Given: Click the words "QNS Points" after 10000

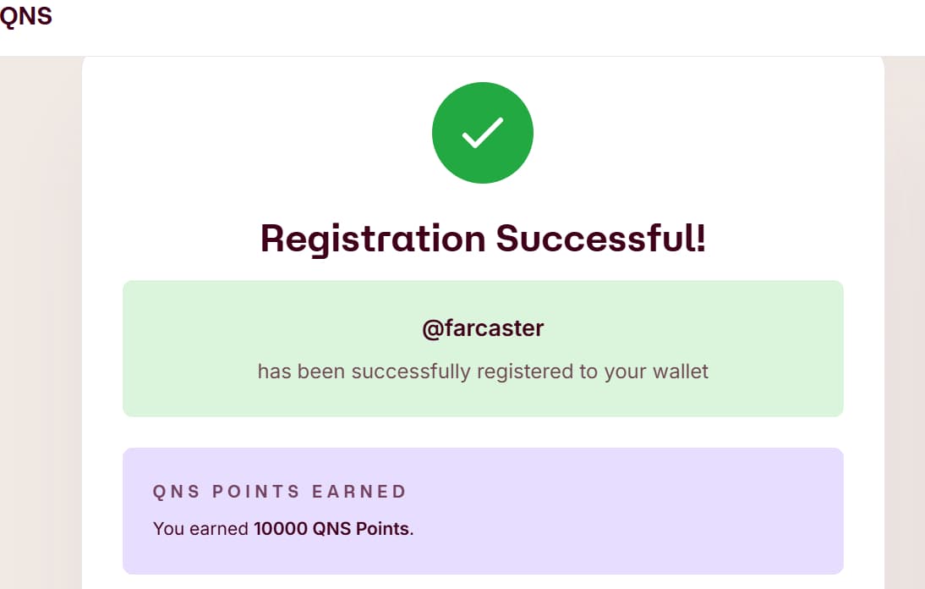Looking at the screenshot, I should click(361, 530).
